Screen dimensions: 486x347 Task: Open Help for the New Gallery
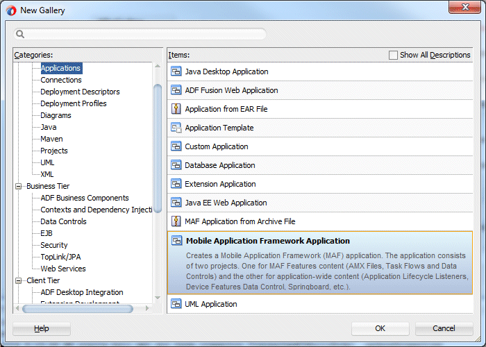42,328
